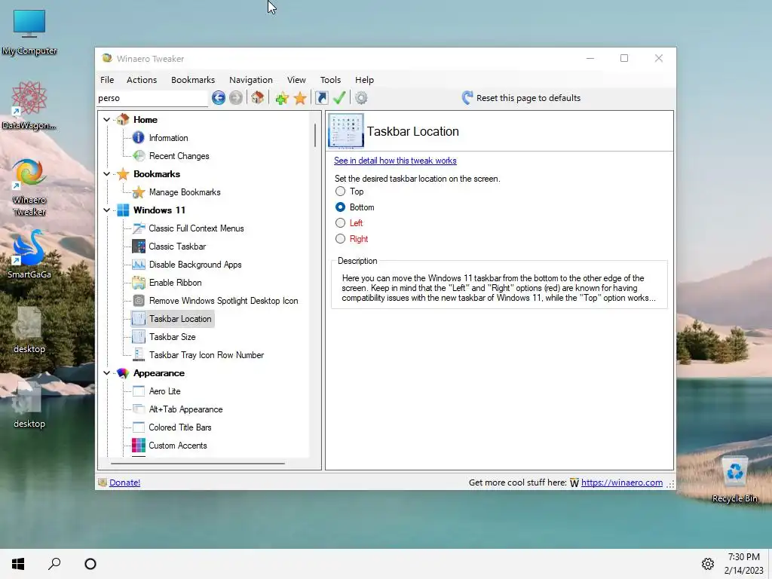
Task: Click the Taskbar Size icon
Action: coord(139,337)
